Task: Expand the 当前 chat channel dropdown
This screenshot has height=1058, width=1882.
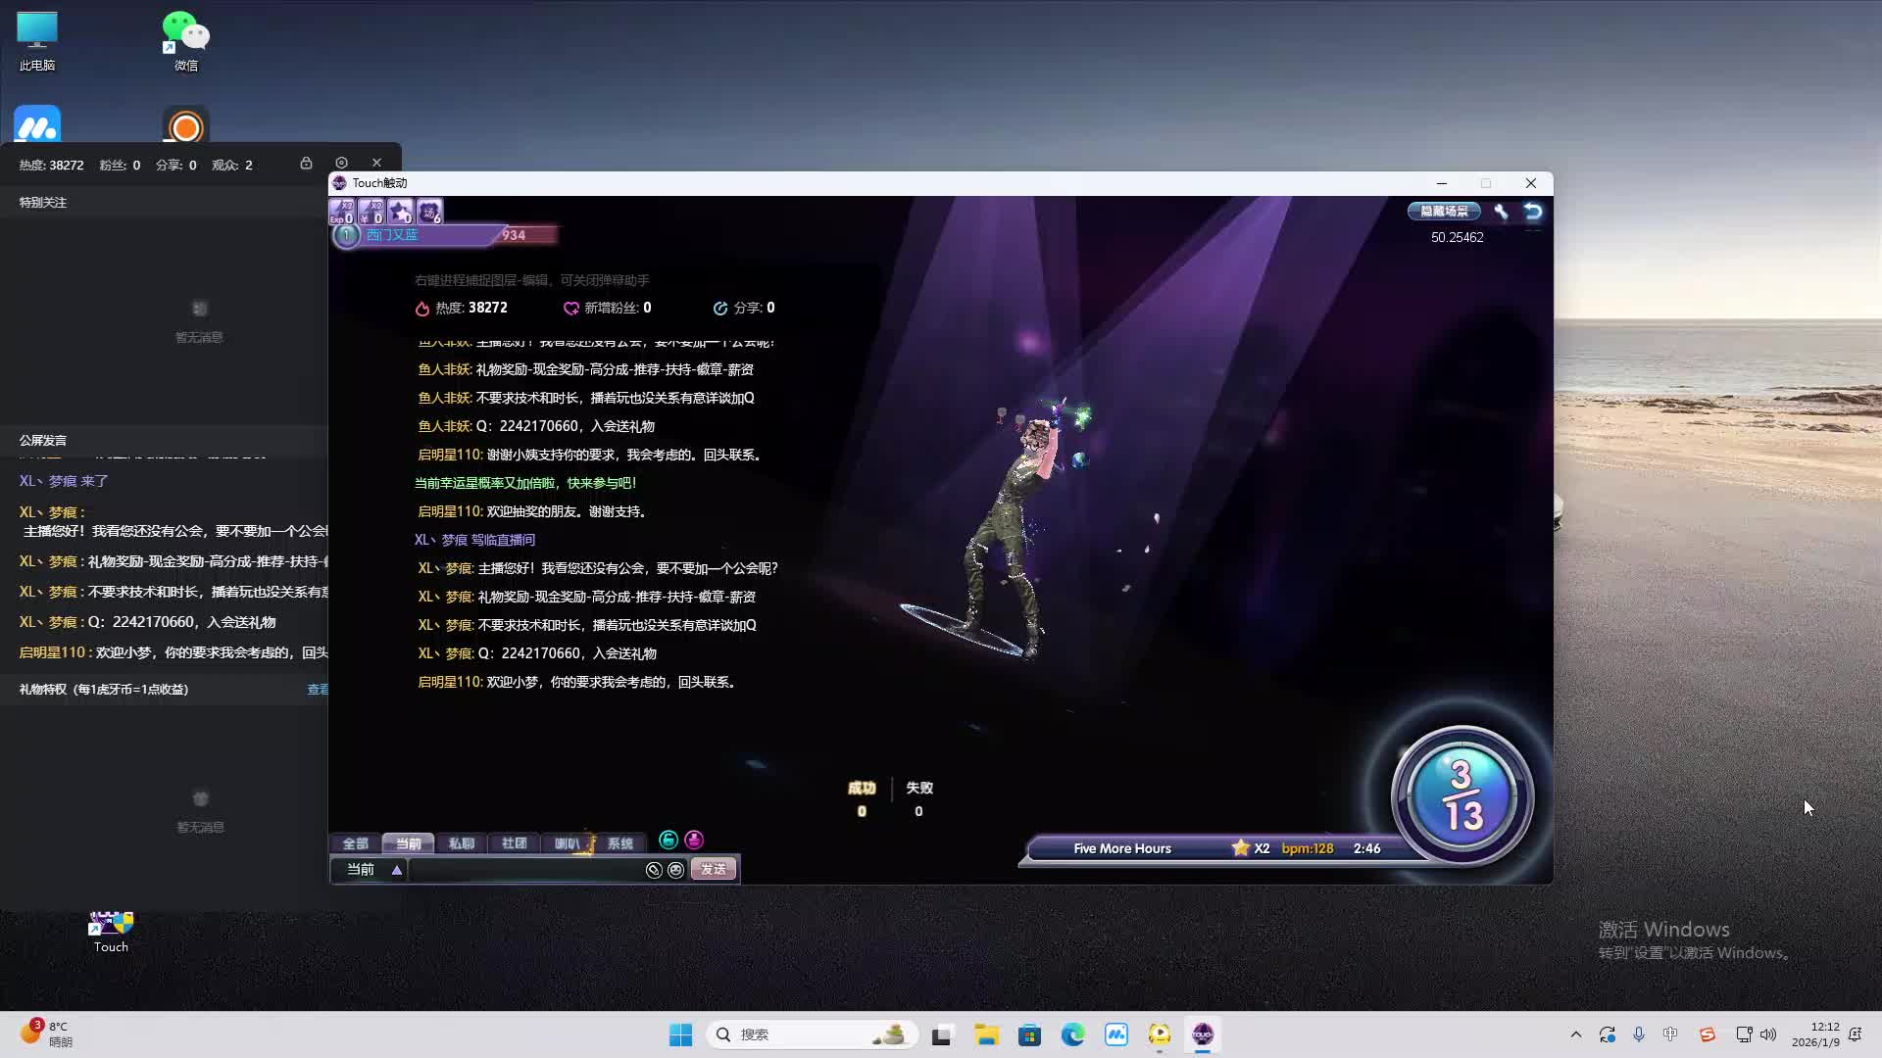Action: (x=397, y=870)
